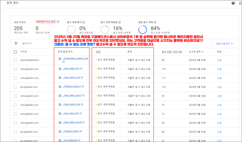Open notifications bell icon

[x=240, y=3]
